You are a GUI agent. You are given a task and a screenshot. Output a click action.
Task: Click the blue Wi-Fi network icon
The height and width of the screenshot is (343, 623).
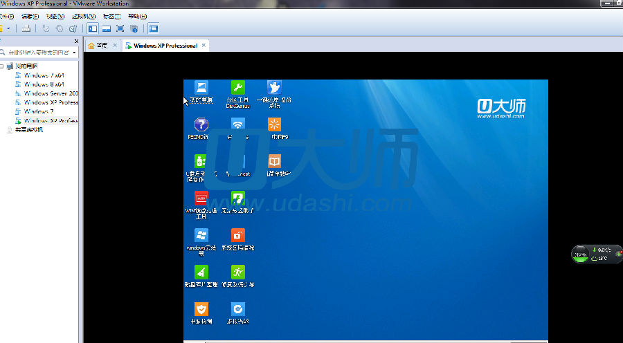click(x=237, y=126)
